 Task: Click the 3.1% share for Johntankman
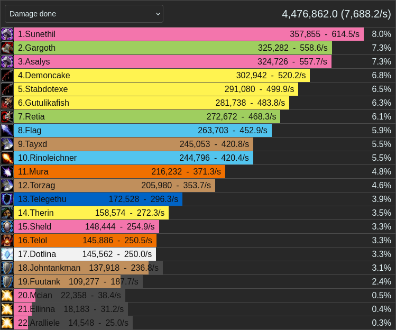click(381, 268)
